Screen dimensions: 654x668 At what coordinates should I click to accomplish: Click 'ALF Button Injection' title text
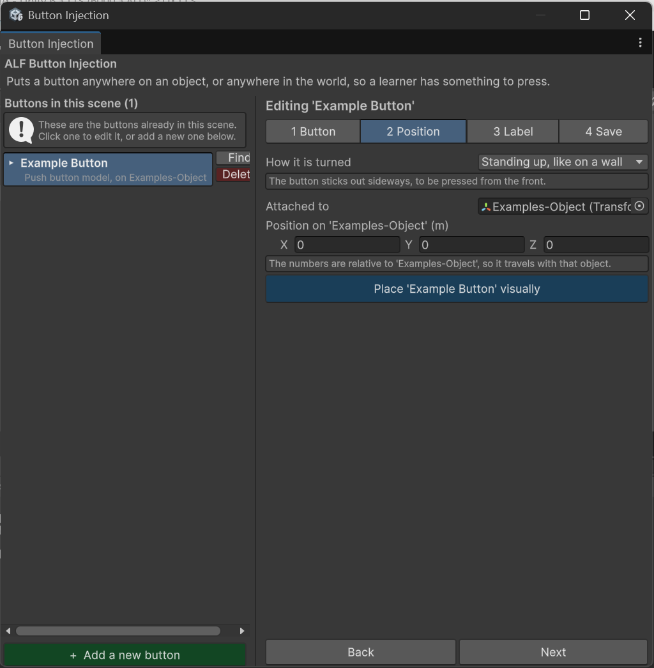[x=61, y=64]
